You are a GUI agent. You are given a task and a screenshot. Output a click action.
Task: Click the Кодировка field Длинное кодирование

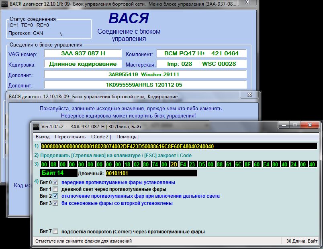coord(83,64)
